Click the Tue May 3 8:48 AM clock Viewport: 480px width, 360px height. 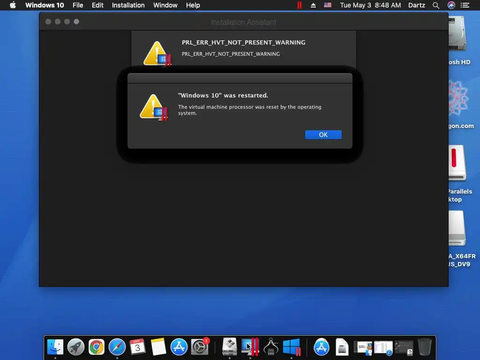[x=370, y=5]
